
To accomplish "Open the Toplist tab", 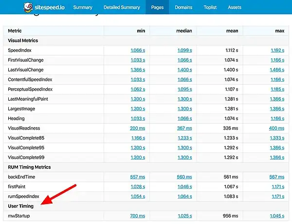I will [210, 7].
